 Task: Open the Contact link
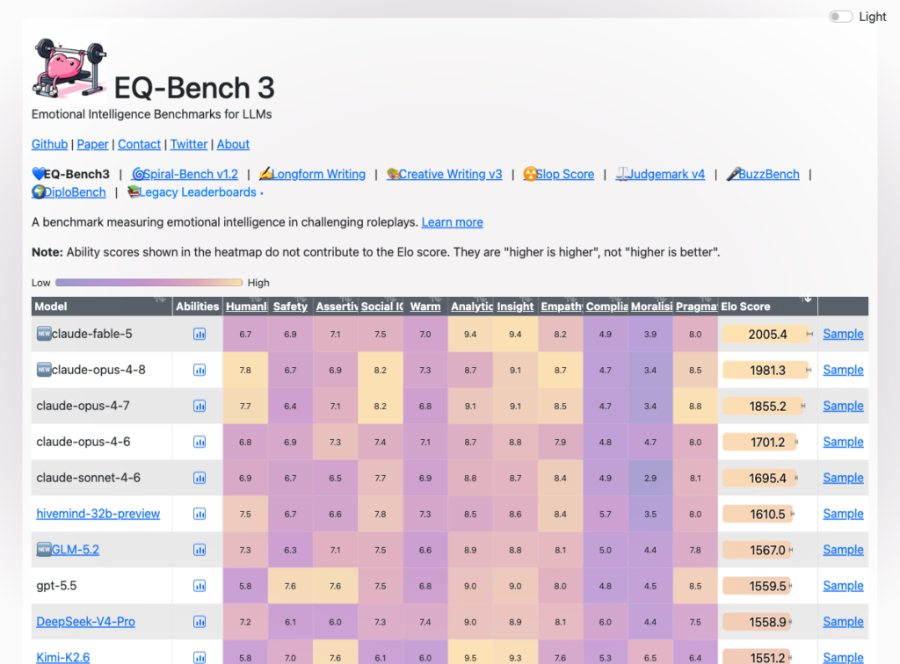click(139, 145)
